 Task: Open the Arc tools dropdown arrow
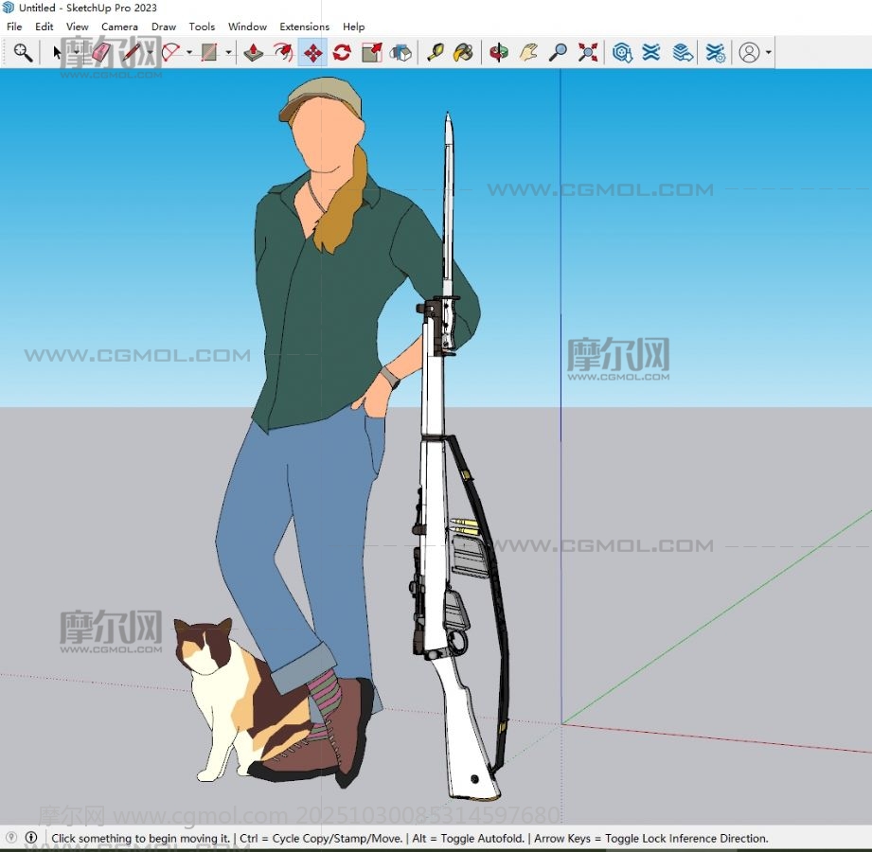(x=189, y=53)
